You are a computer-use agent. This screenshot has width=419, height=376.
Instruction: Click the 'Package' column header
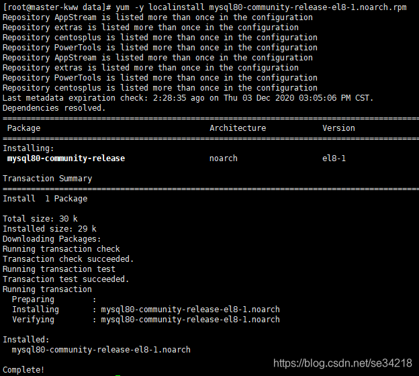[24, 128]
